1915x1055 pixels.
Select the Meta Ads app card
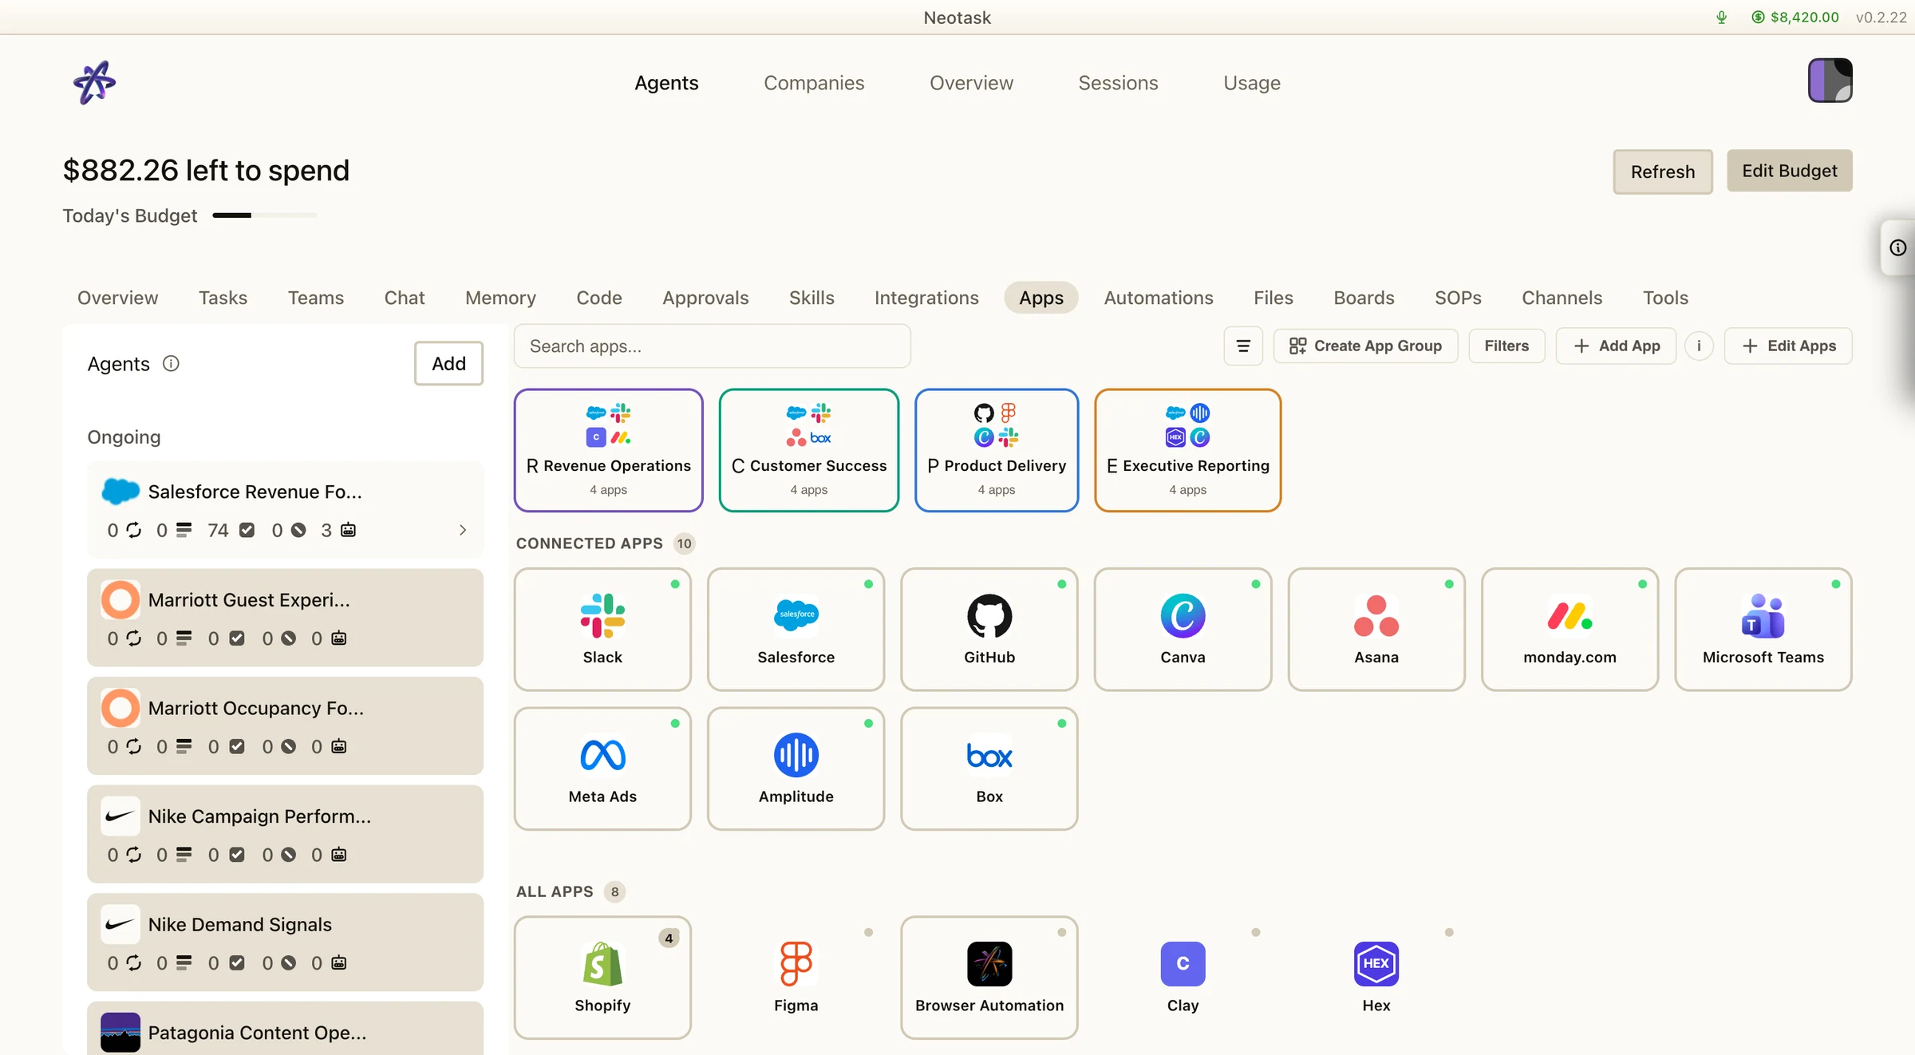pyautogui.click(x=602, y=769)
